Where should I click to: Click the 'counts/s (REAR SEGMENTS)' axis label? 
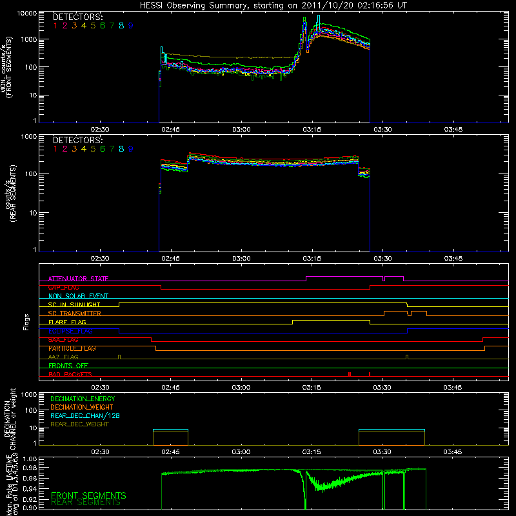tap(10, 193)
